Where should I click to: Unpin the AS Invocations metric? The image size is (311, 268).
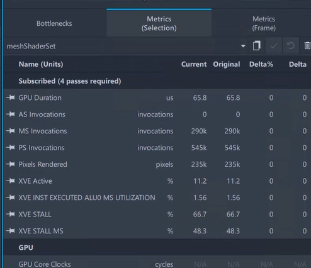pos(11,114)
